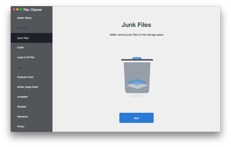Open the Extensions section

point(23,117)
